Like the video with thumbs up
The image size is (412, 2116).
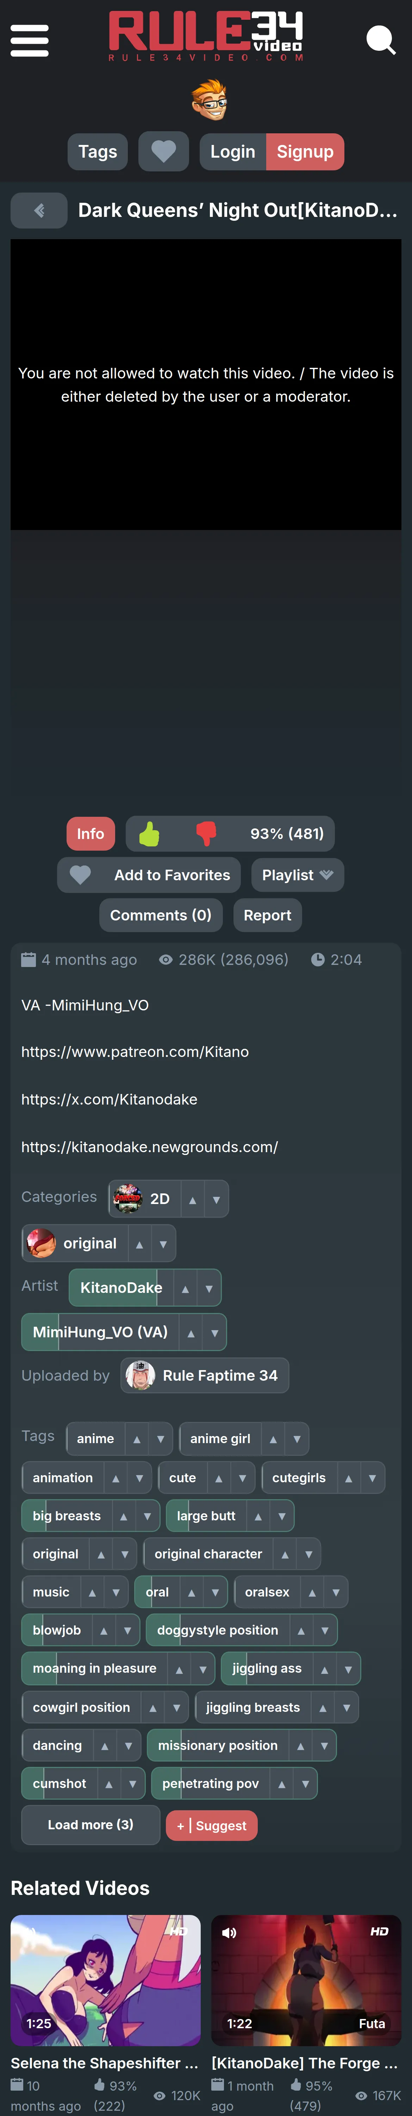(149, 834)
